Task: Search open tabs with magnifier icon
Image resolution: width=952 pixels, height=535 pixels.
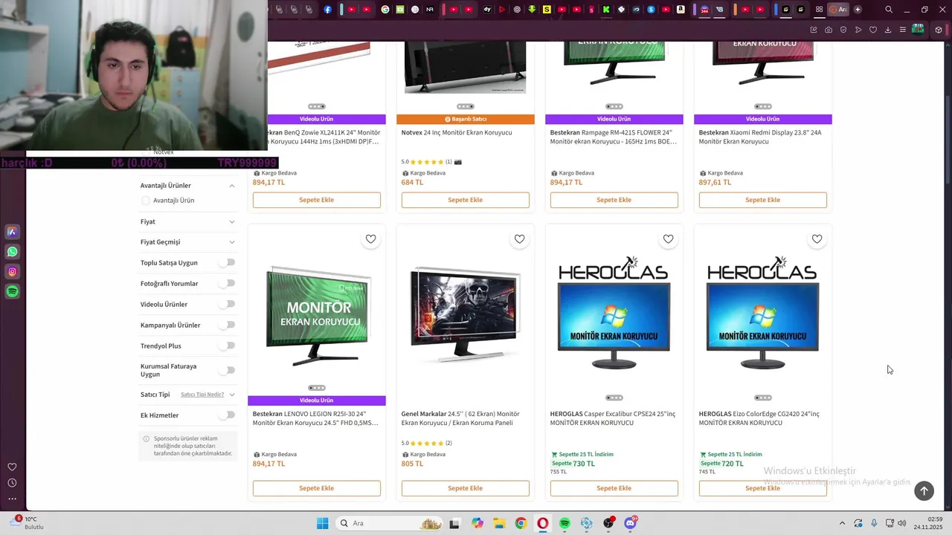Action: (889, 10)
